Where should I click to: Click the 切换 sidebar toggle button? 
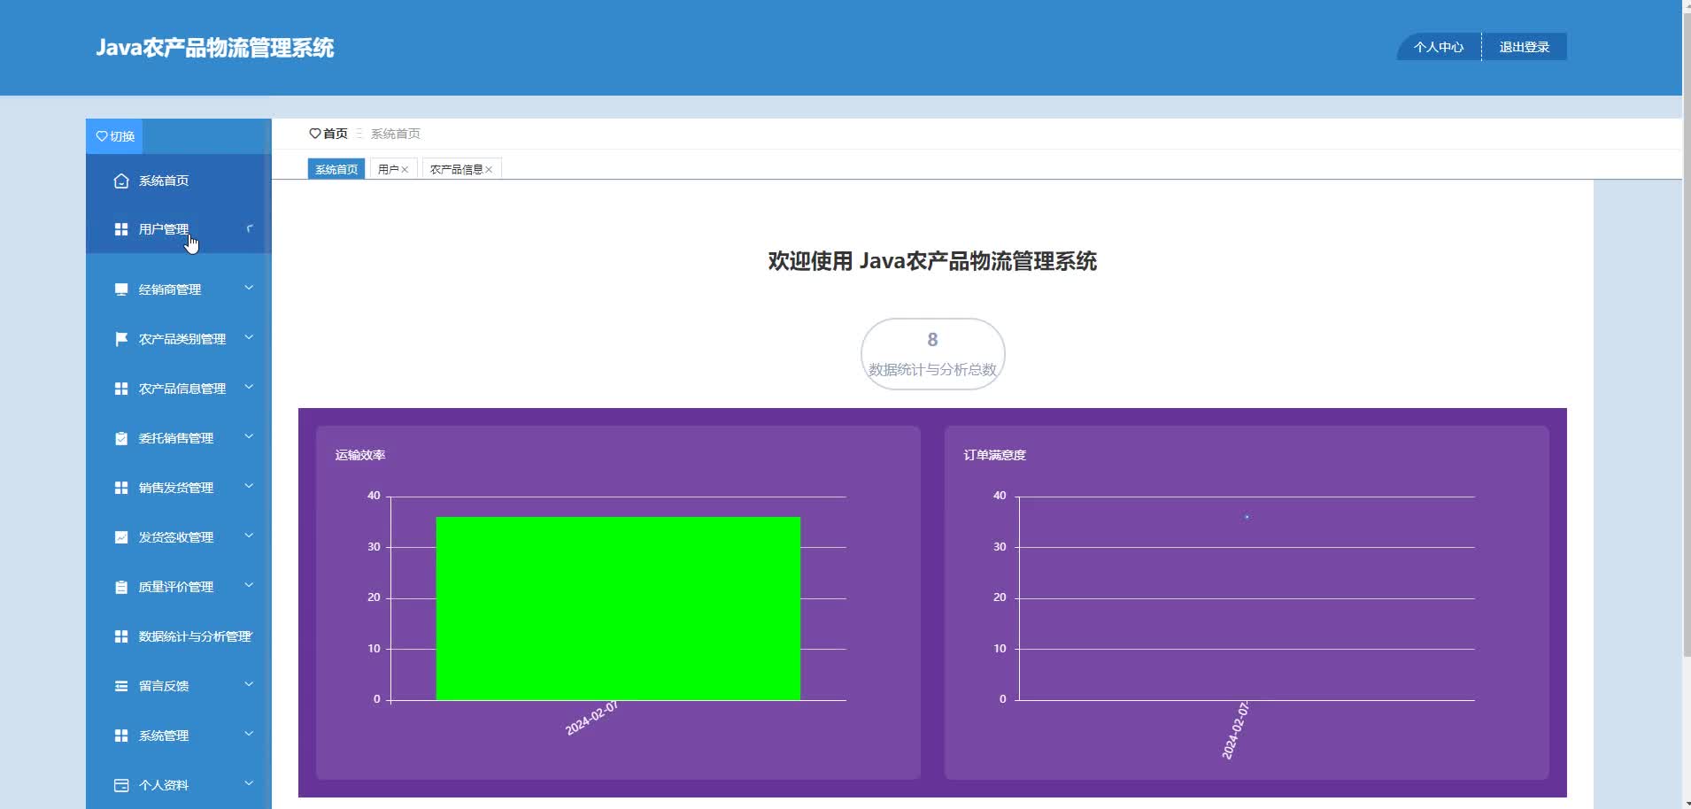click(x=114, y=136)
